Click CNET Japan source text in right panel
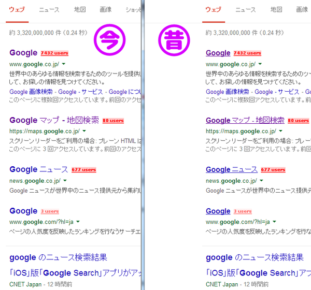Screen dimensions: 311x290 pos(222,284)
